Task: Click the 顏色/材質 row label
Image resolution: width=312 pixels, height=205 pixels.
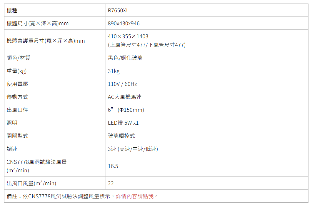Action: [x=18, y=58]
